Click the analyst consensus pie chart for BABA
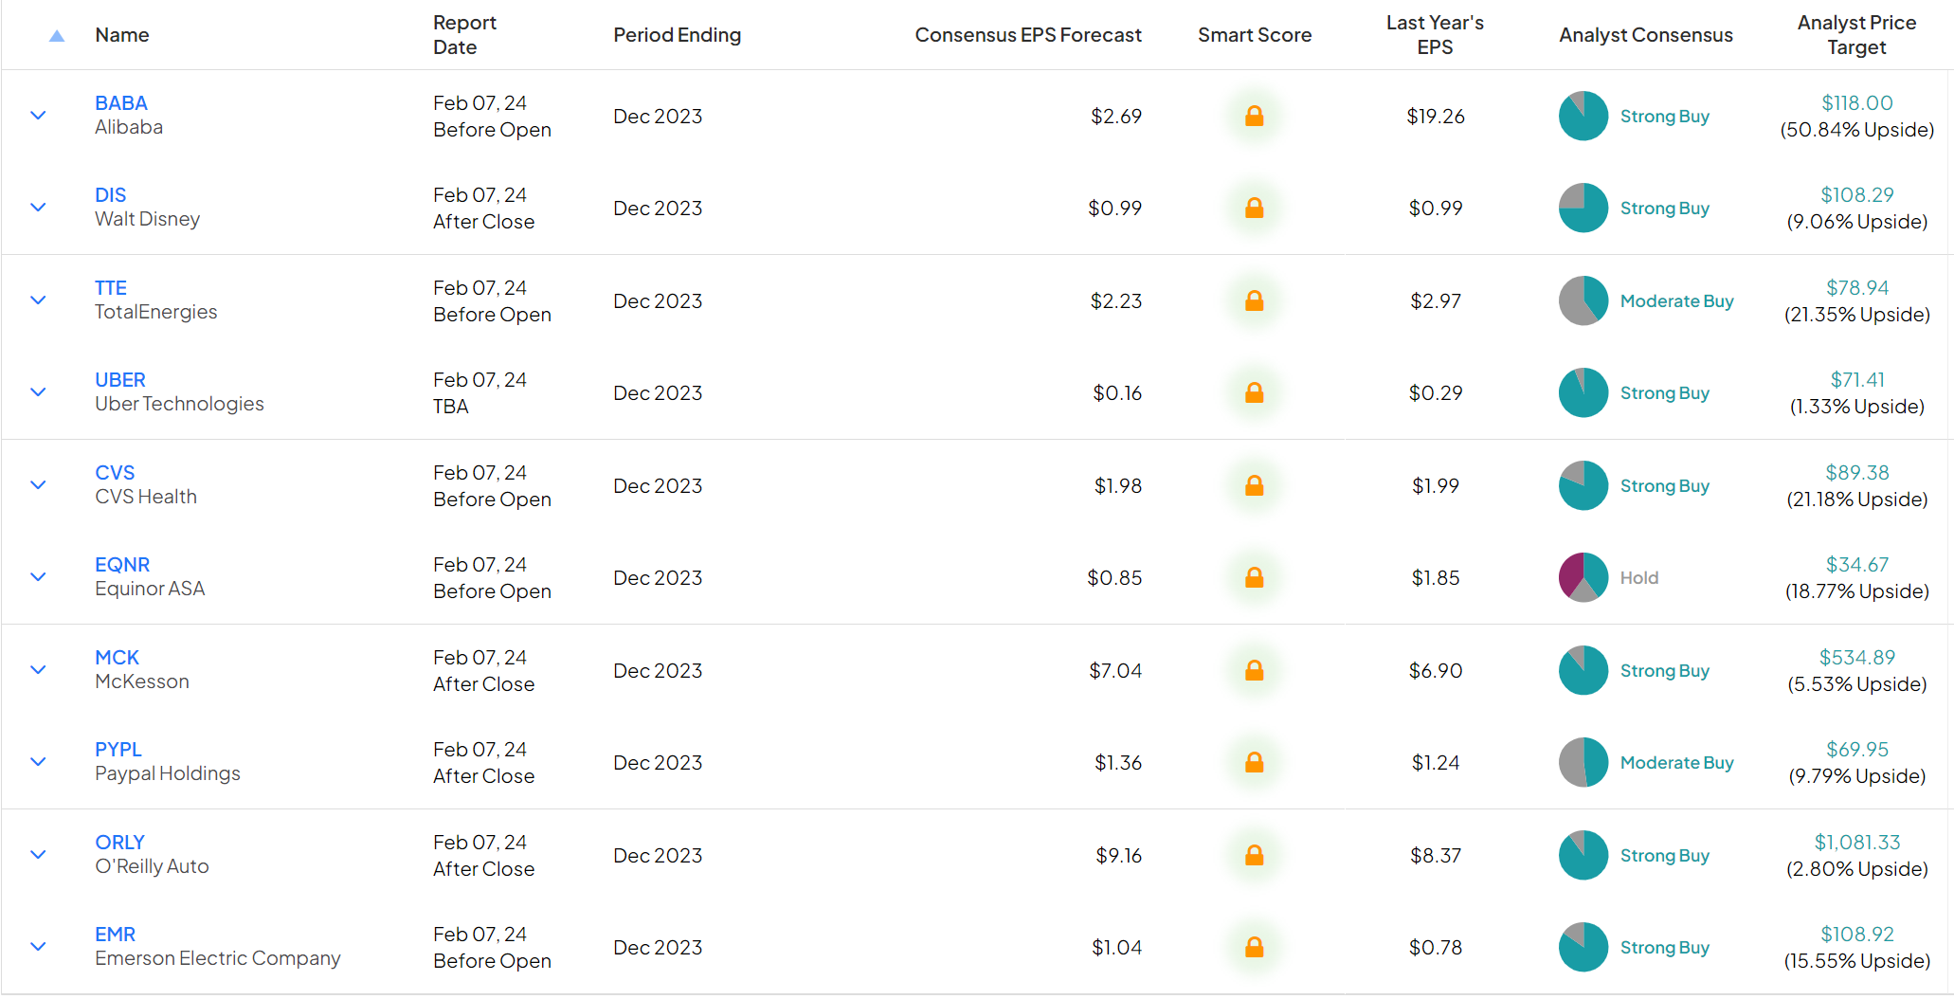 point(1583,116)
